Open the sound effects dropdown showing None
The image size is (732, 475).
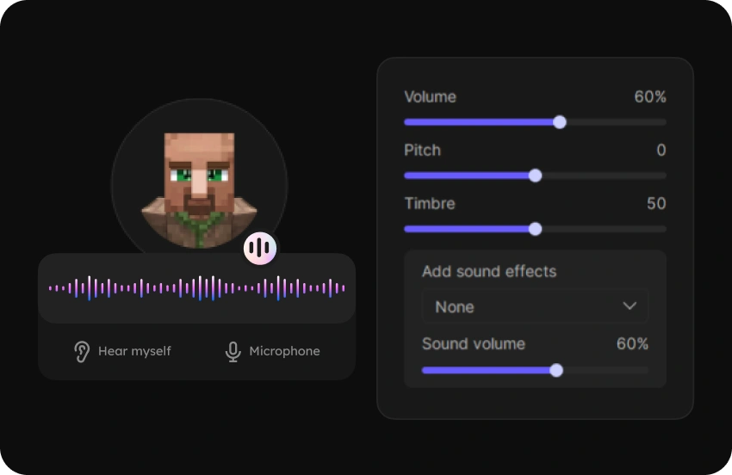[534, 306]
